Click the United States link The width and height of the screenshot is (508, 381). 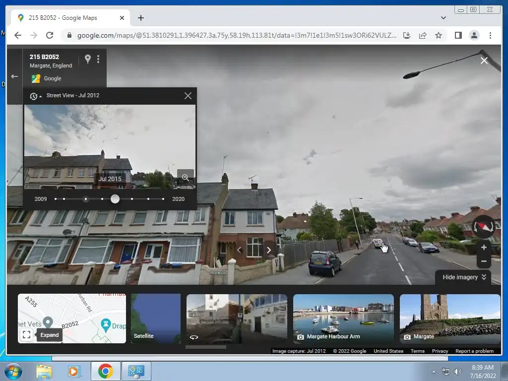(388, 351)
